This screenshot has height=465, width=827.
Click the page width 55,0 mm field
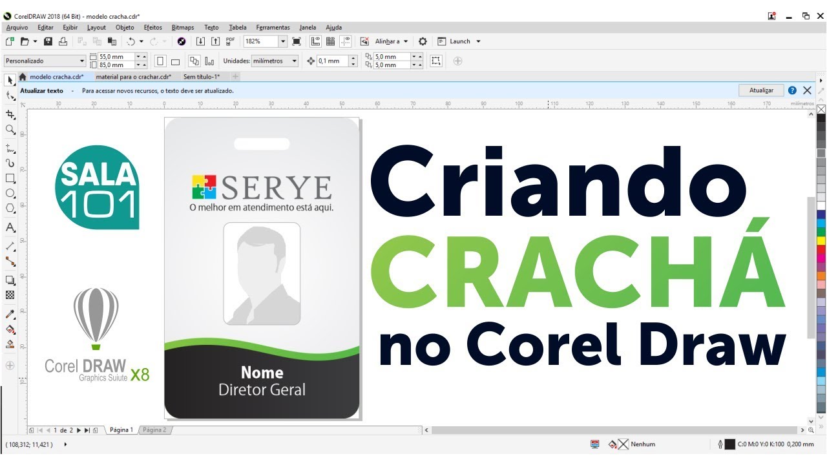coord(117,57)
